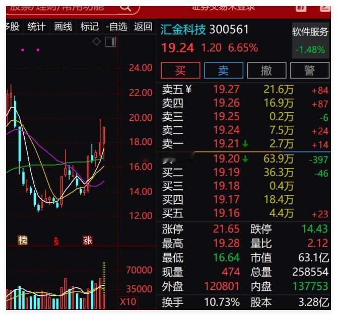Toggle the side panel layout icon
337x316 pixels.
point(111,42)
